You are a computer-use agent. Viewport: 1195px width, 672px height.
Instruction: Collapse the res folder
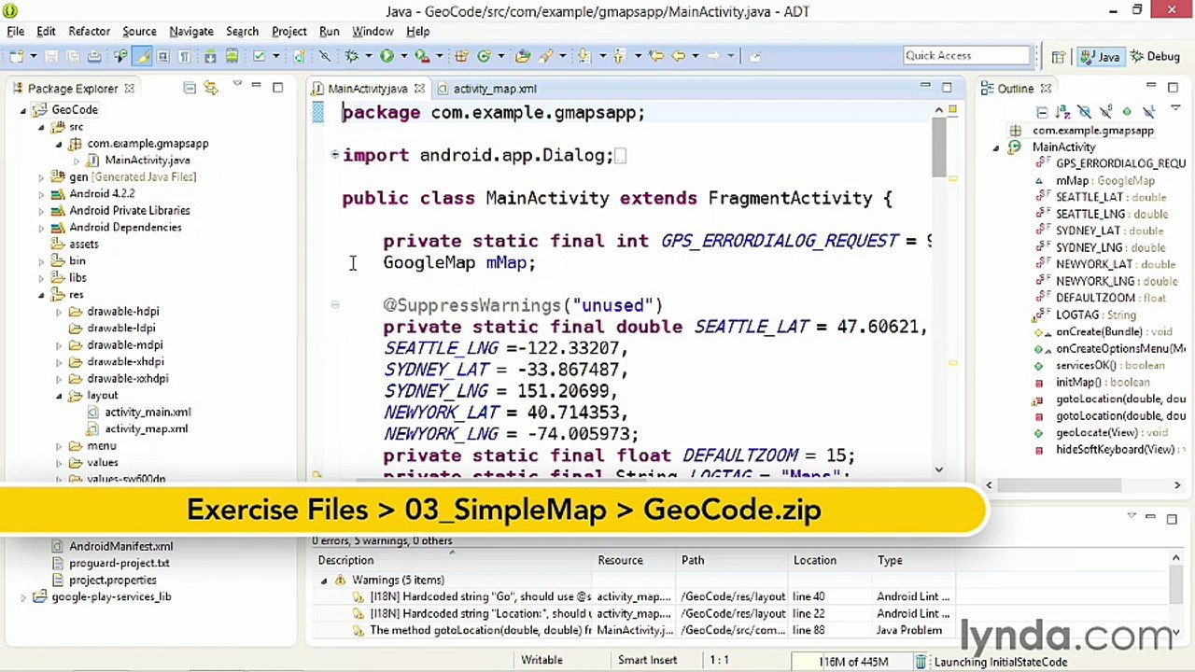(41, 295)
